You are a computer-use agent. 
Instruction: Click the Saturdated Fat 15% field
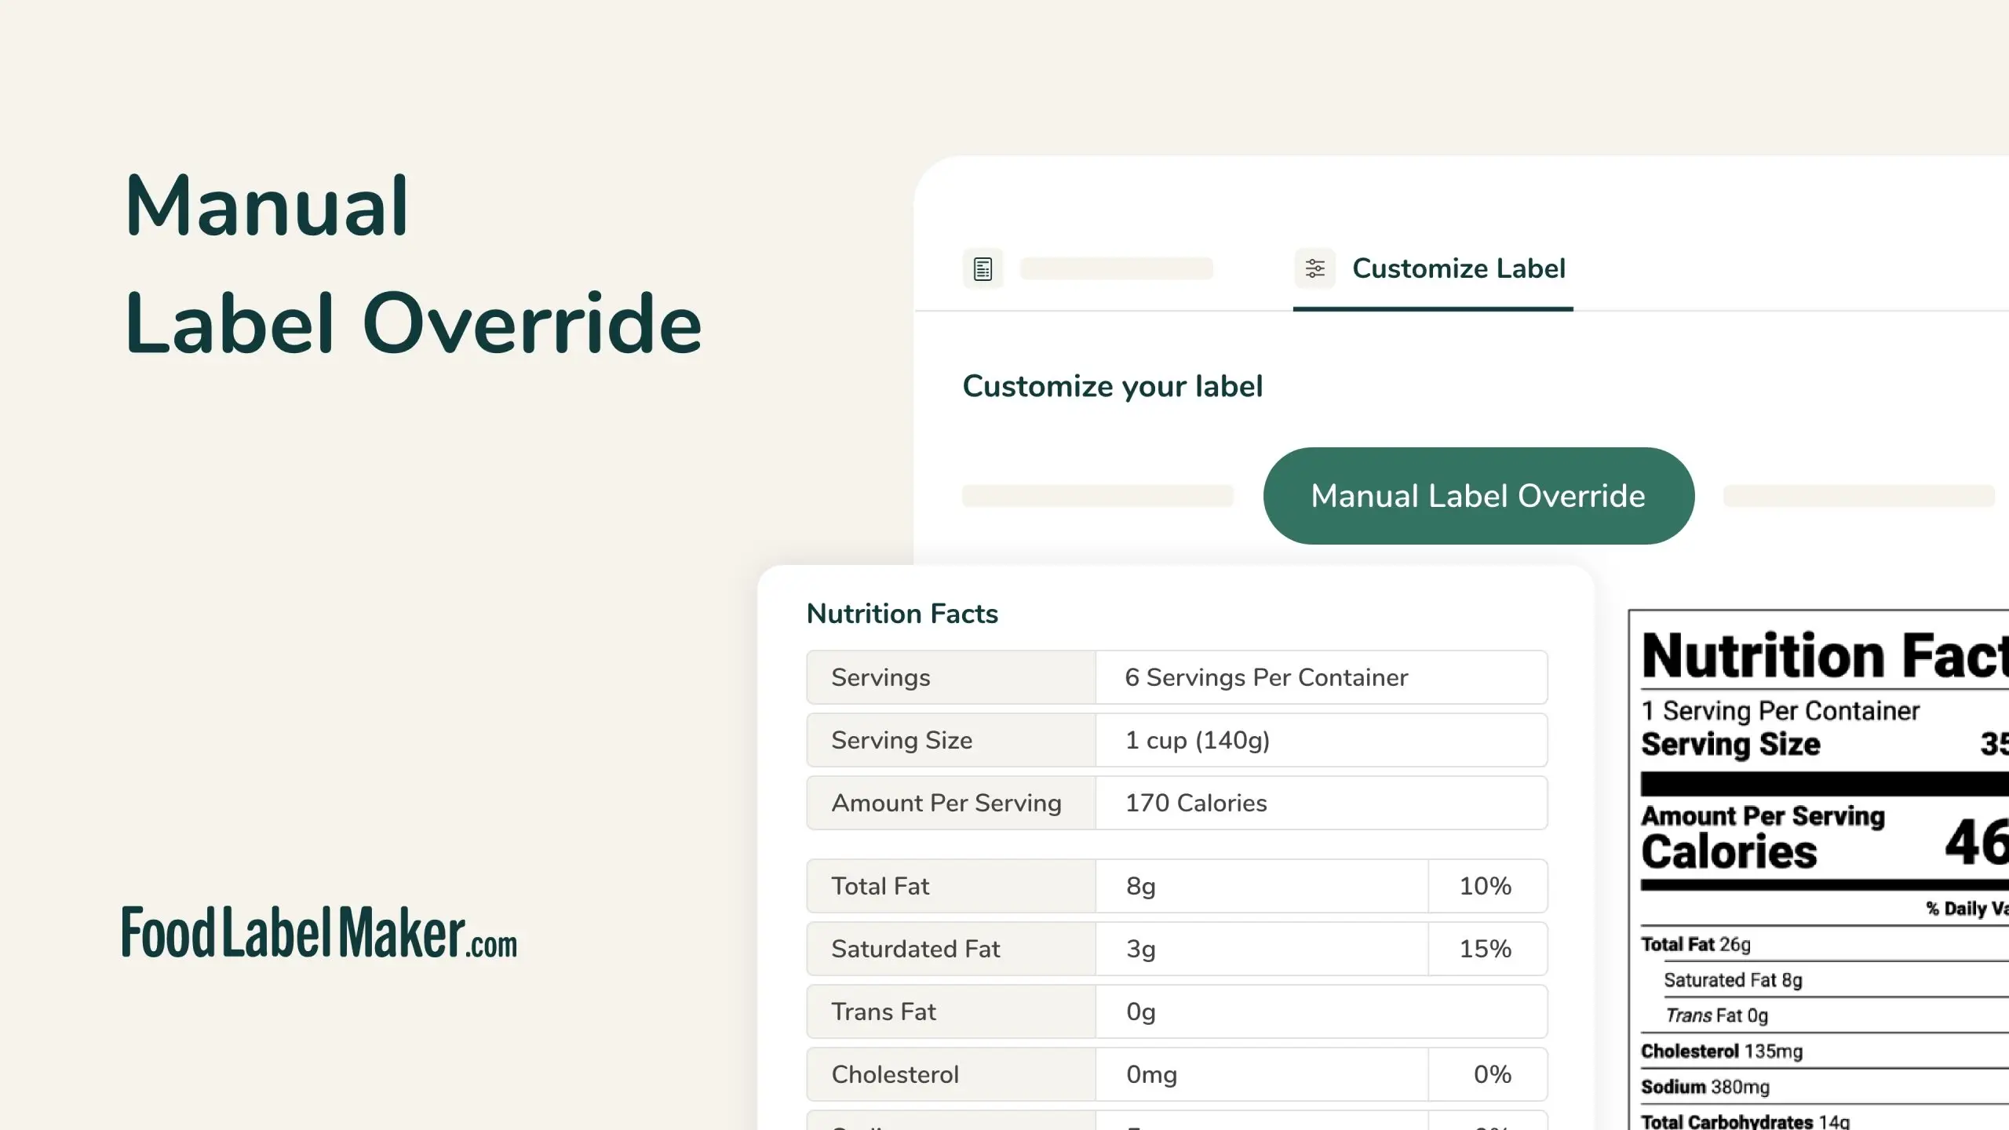1487,948
